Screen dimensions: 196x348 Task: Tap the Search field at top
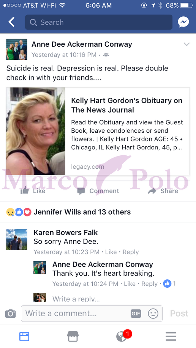click(x=99, y=22)
